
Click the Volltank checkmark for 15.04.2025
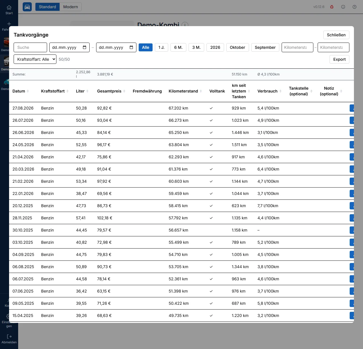point(211,316)
